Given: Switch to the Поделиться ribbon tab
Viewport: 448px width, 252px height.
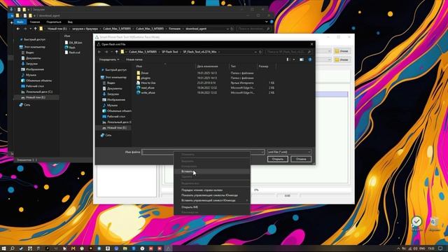Looking at the screenshot, I should click(x=54, y=22).
